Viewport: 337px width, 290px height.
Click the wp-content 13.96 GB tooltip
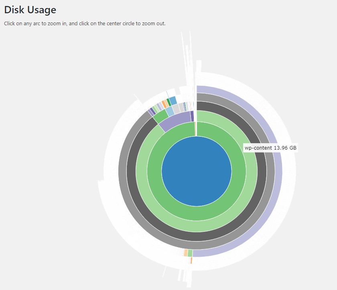(x=271, y=148)
